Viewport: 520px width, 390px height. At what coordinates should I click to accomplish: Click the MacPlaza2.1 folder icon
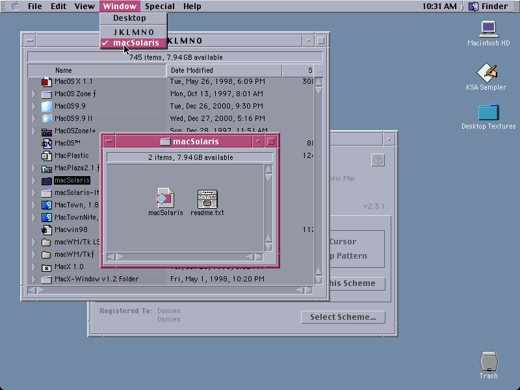(x=46, y=168)
